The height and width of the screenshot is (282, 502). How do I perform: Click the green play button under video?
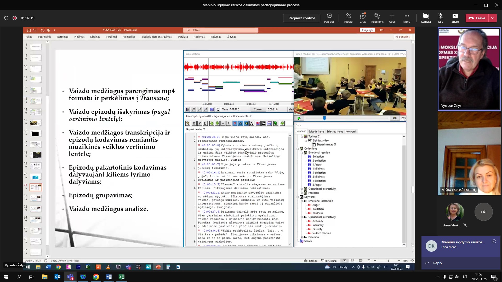click(299, 118)
